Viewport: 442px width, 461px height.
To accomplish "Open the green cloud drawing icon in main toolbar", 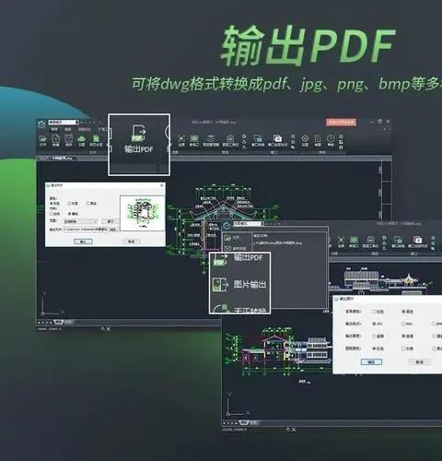I will click(81, 141).
